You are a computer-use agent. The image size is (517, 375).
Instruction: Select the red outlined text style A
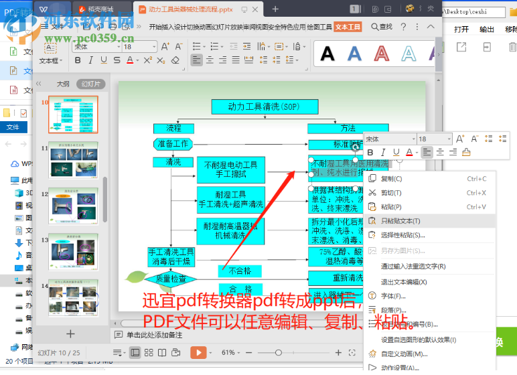[382, 54]
